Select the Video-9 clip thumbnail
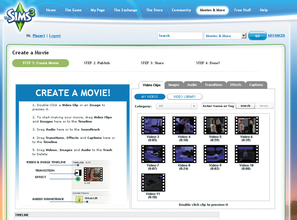 [x=215, y=154]
